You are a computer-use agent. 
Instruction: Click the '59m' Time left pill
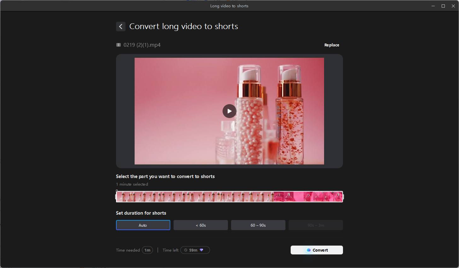pyautogui.click(x=195, y=250)
